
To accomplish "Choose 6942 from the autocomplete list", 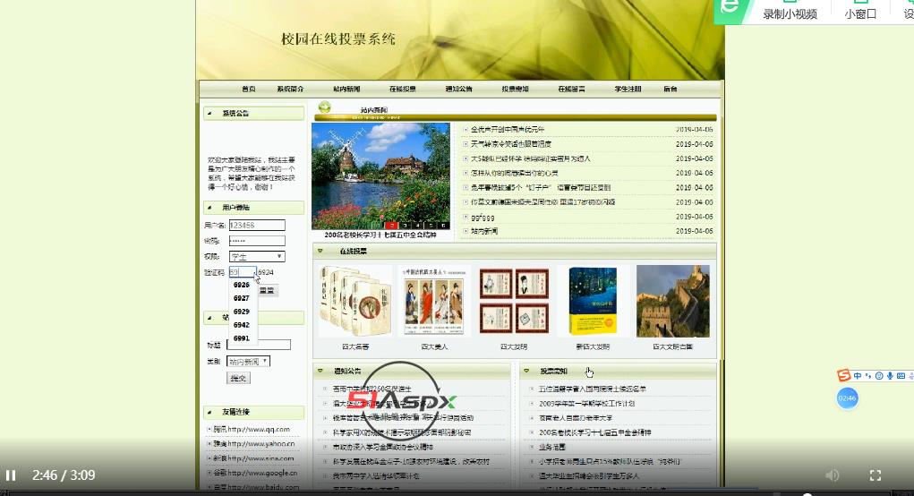I will (242, 325).
